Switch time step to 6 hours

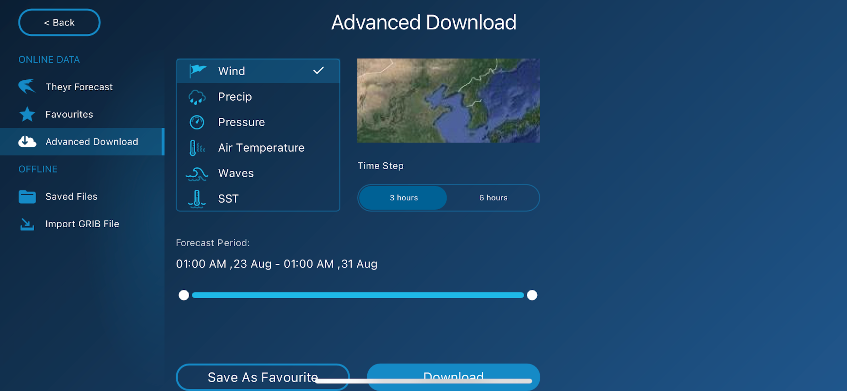(493, 198)
